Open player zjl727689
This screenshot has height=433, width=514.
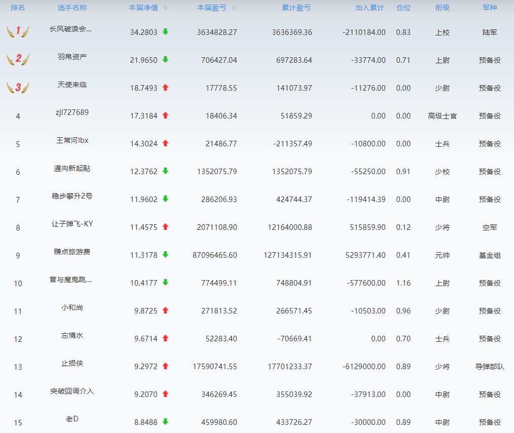(x=72, y=112)
